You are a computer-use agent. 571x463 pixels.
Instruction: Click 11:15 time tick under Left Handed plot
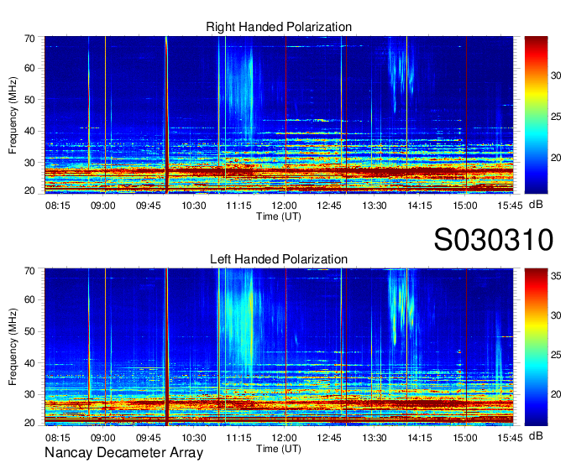click(238, 438)
